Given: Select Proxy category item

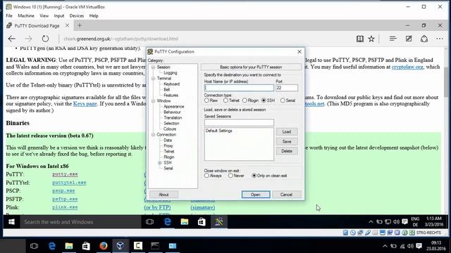Looking at the screenshot, I should (x=168, y=145).
